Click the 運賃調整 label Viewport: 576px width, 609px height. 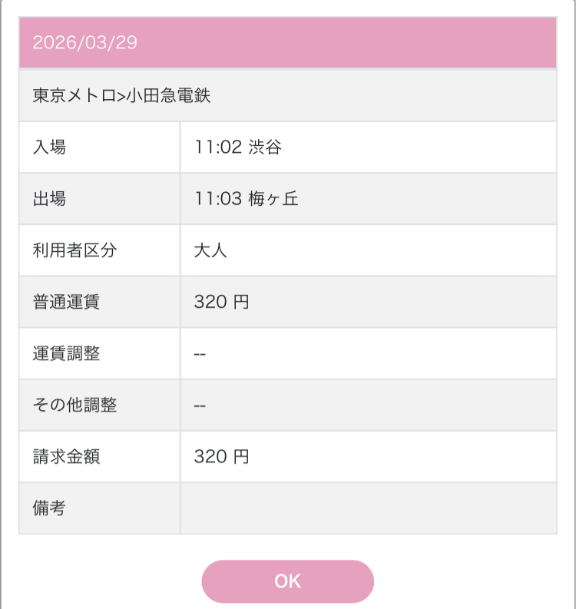(66, 353)
